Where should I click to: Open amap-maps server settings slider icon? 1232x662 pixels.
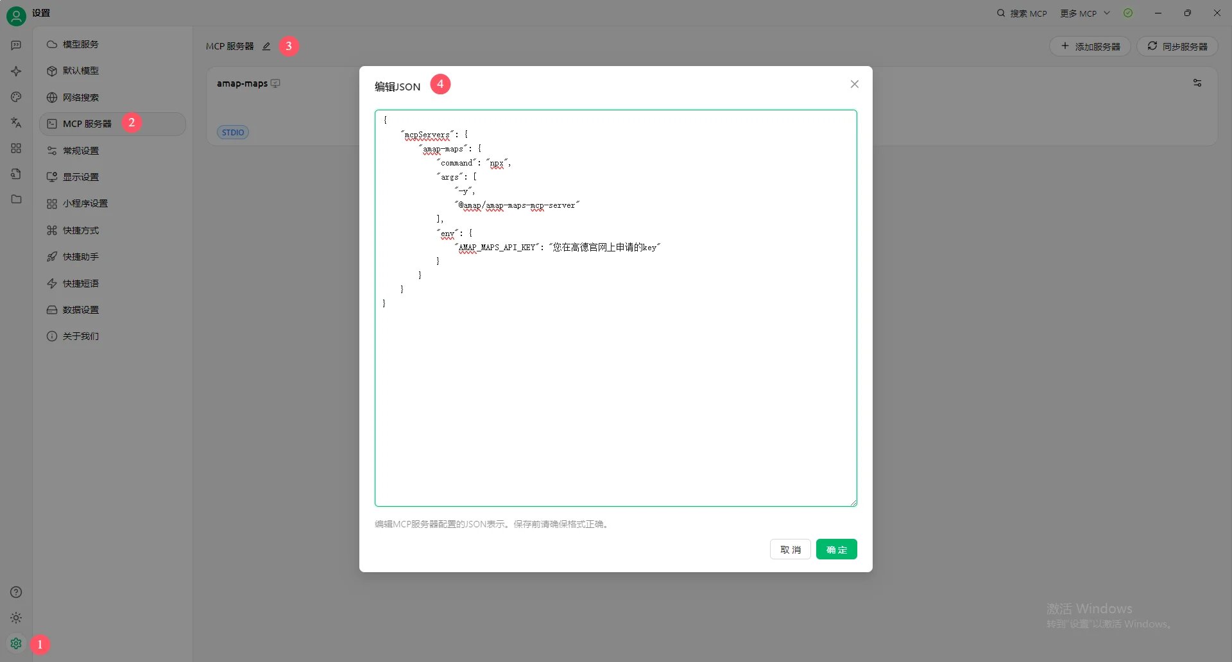[1197, 83]
